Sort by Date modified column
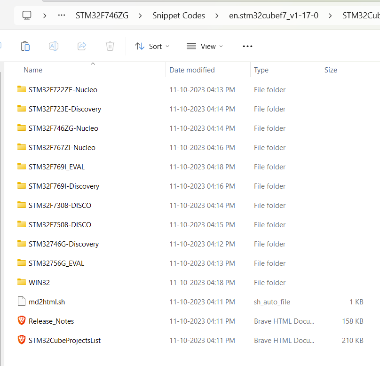Viewport: 380px width, 366px height. pyautogui.click(x=192, y=70)
